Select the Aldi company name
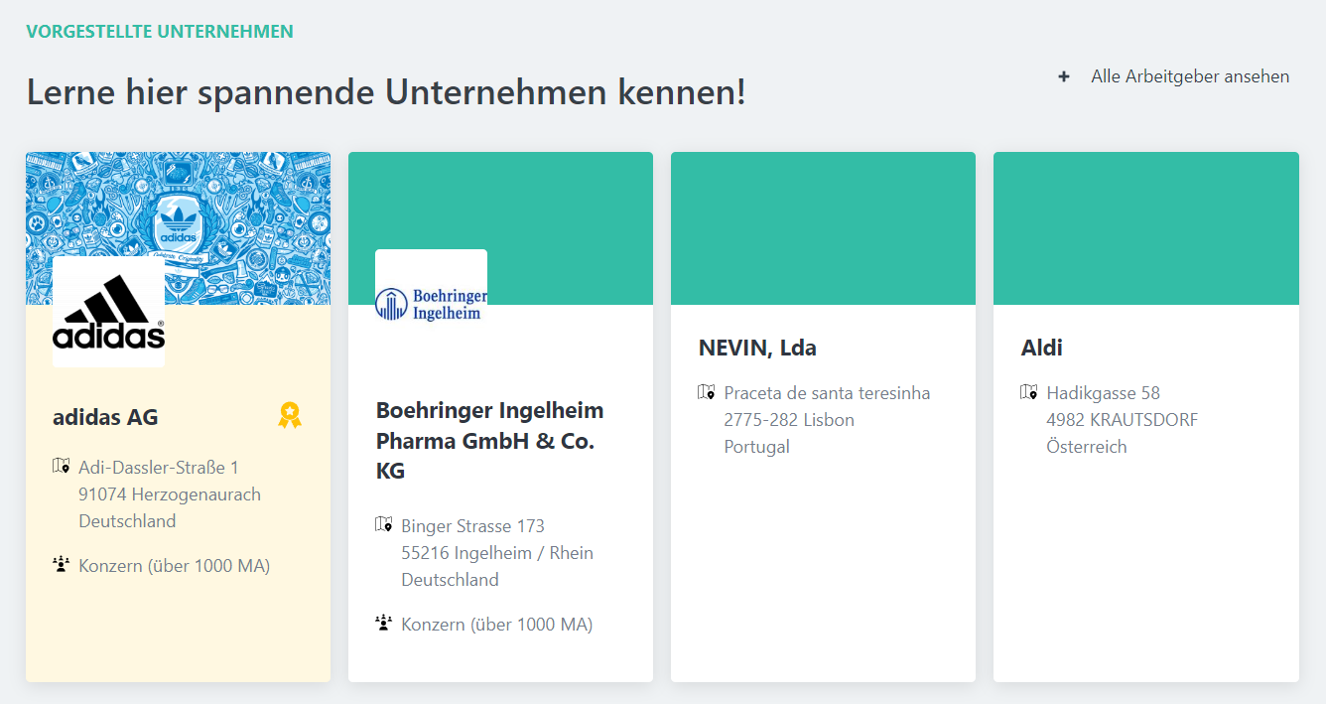Screen dimensions: 1326x704 click(1041, 348)
